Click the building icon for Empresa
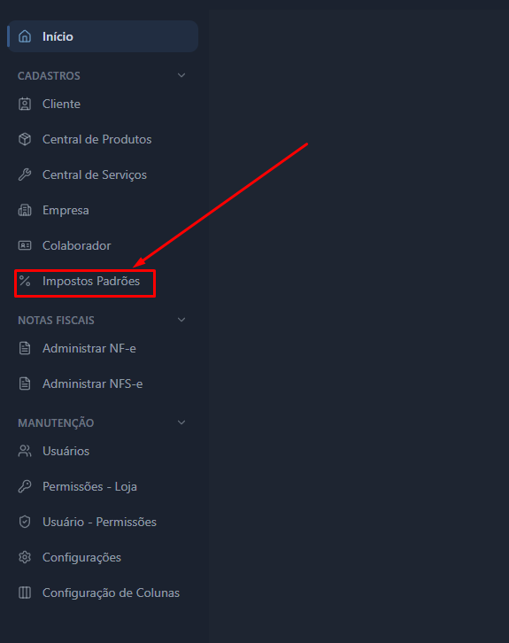The height and width of the screenshot is (643, 509). (x=25, y=211)
